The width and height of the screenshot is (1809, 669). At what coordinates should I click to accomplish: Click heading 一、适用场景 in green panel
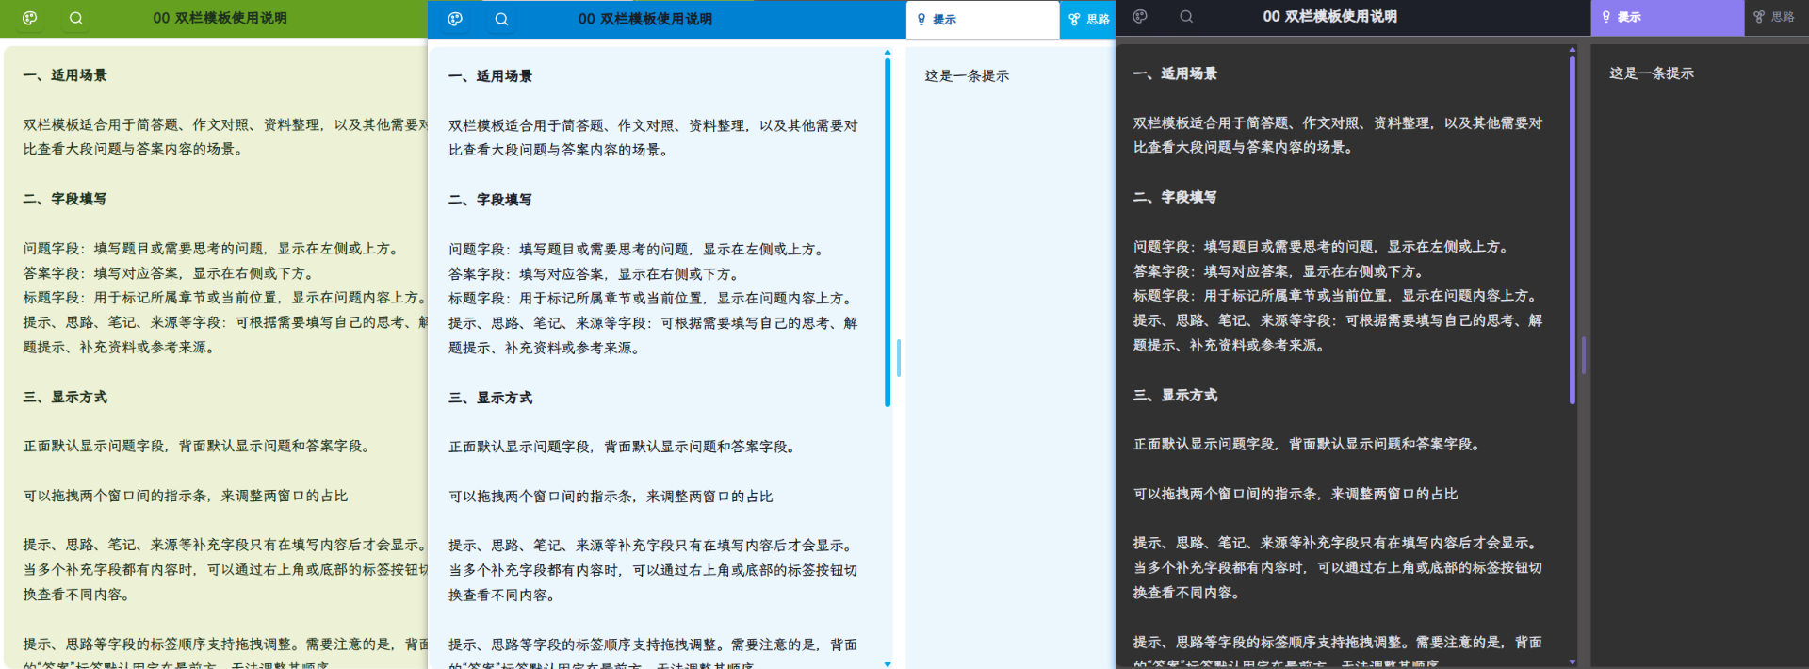point(65,75)
